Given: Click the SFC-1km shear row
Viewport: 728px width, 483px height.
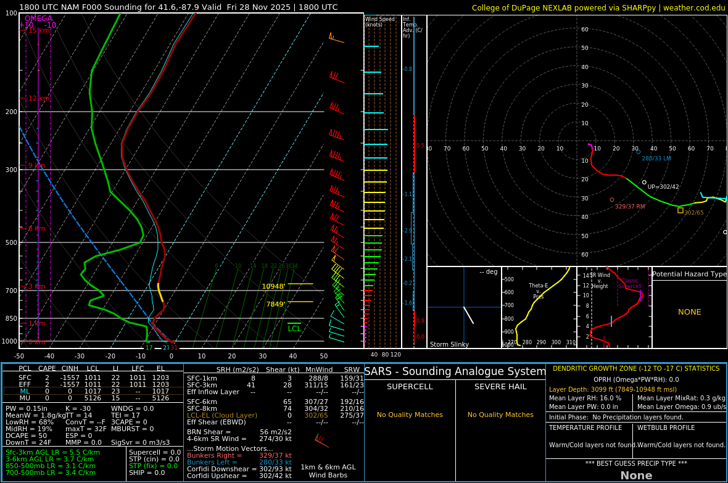Looking at the screenshot, I should pos(275,379).
